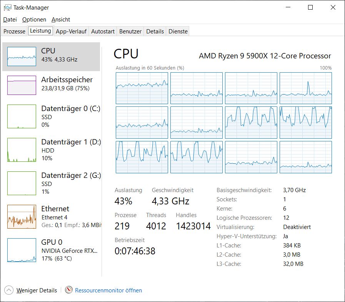Screen dimensions: 345x302
Task: Show Datenträger 2 (G:) SSD performance
Action: pyautogui.click(x=22, y=183)
